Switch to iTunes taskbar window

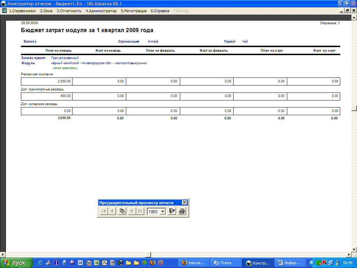pyautogui.click(x=226, y=263)
